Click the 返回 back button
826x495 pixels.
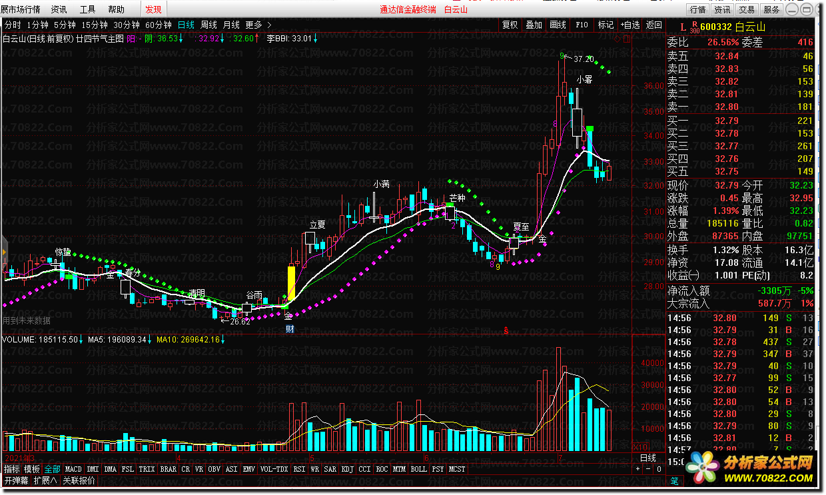(653, 25)
